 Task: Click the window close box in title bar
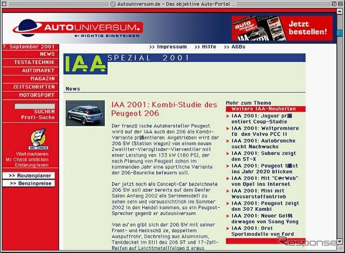[x=4, y=4]
